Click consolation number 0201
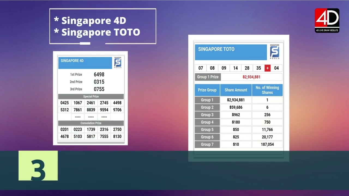 click(65, 130)
